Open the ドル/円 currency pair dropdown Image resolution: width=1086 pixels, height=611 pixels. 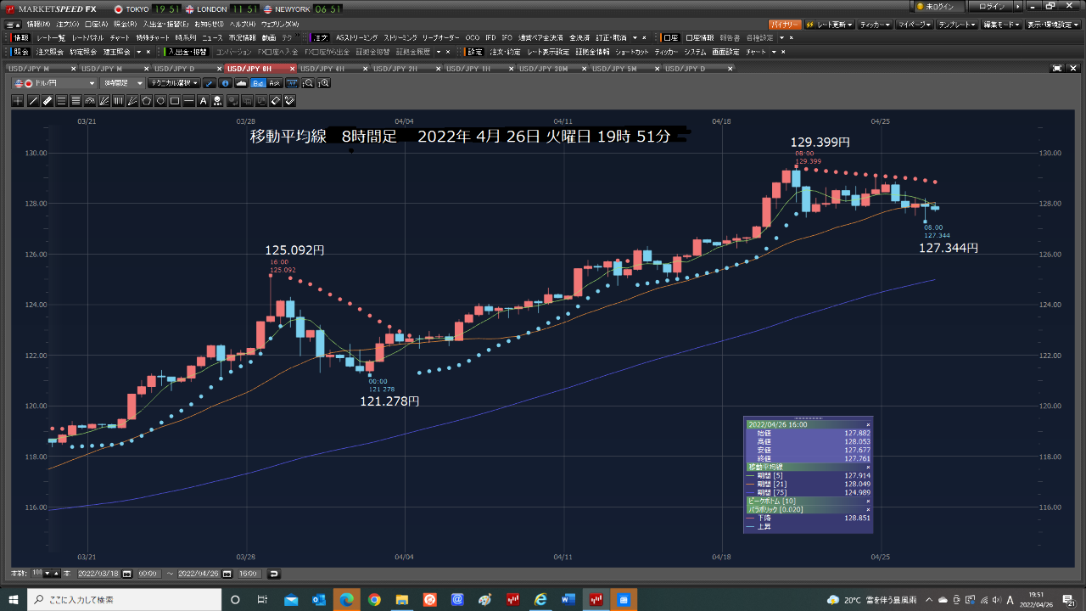[x=56, y=83]
